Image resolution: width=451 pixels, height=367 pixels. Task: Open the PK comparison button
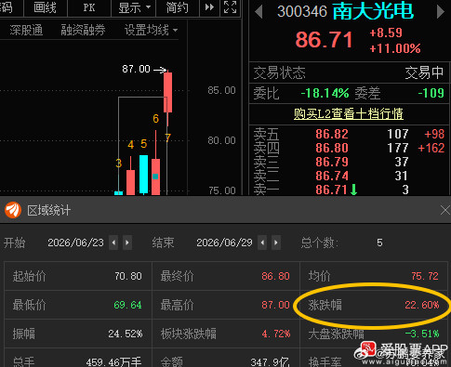pos(89,7)
